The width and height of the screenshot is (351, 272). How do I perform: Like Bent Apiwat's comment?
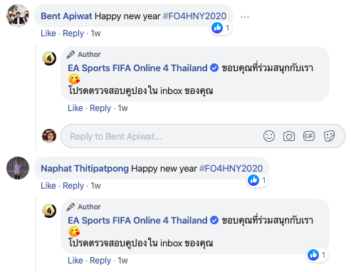48,33
